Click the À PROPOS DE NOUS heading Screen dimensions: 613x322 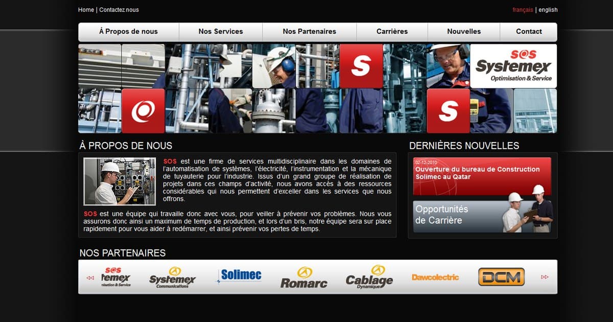point(126,146)
